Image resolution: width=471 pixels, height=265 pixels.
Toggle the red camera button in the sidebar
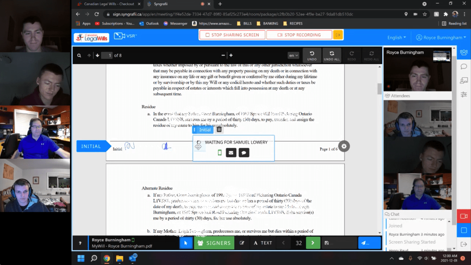tap(464, 216)
